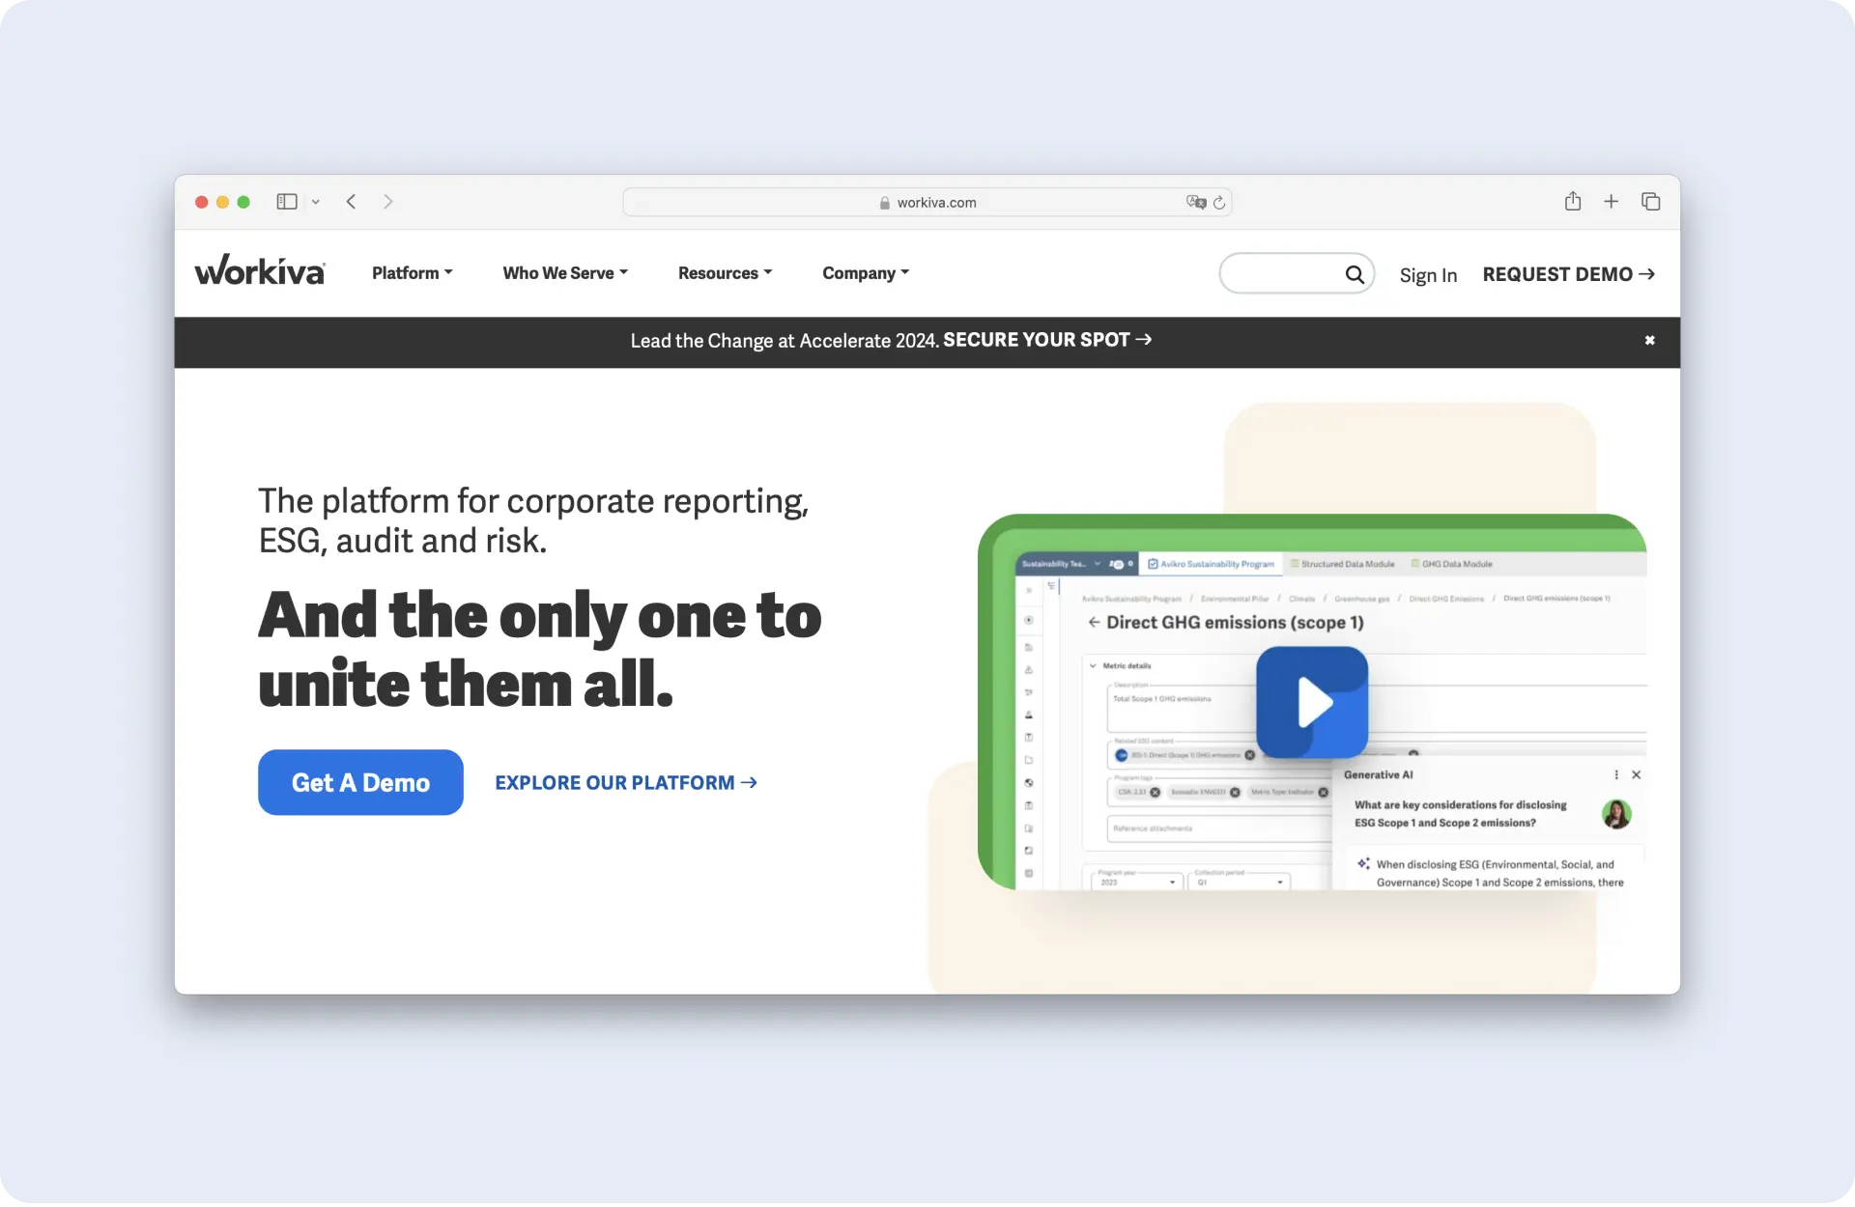The image size is (1855, 1207).
Task: Play the platform video
Action: 1312,702
